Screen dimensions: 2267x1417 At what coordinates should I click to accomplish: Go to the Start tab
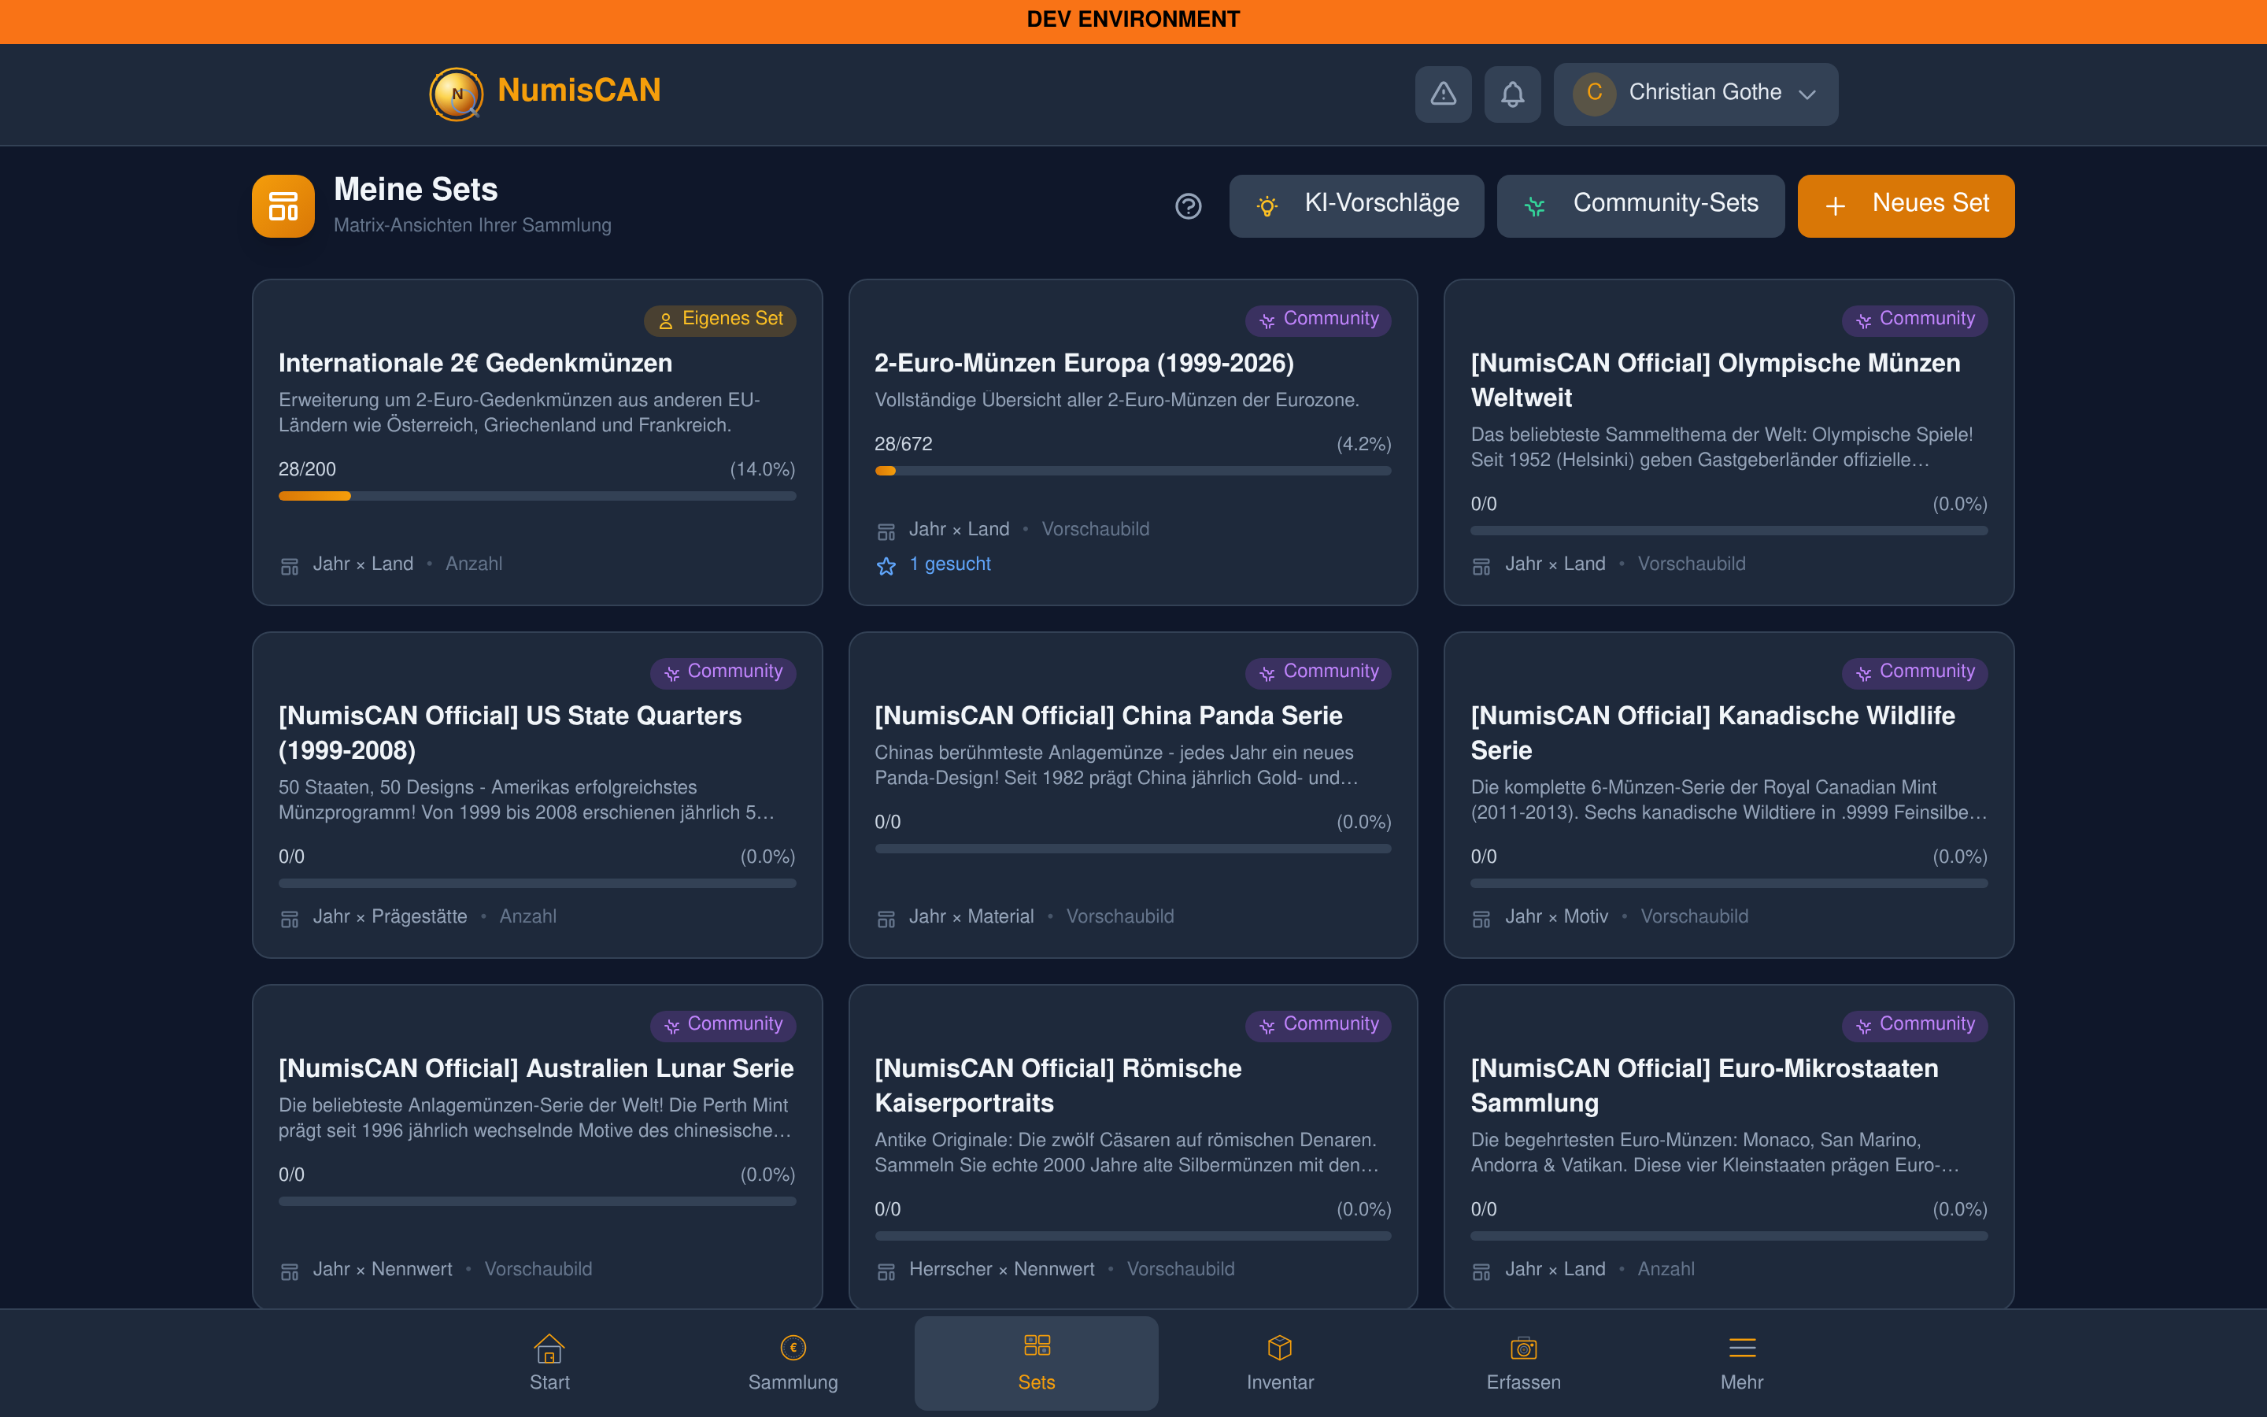tap(549, 1362)
